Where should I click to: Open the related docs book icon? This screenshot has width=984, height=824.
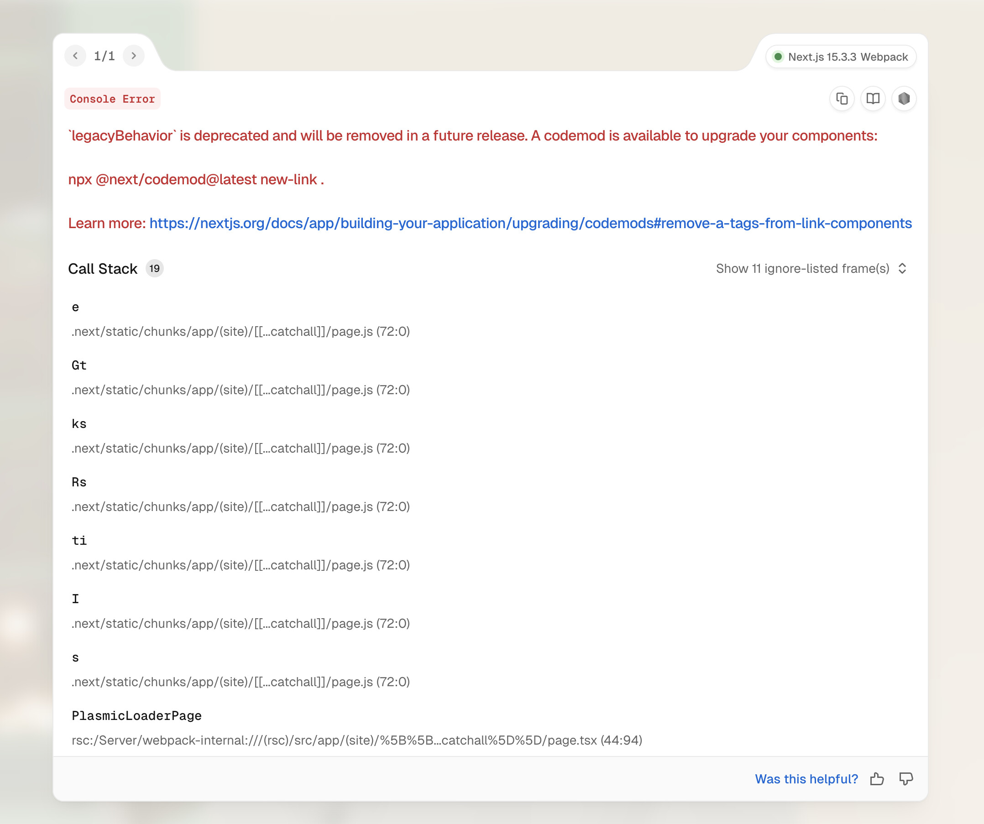pyautogui.click(x=873, y=99)
